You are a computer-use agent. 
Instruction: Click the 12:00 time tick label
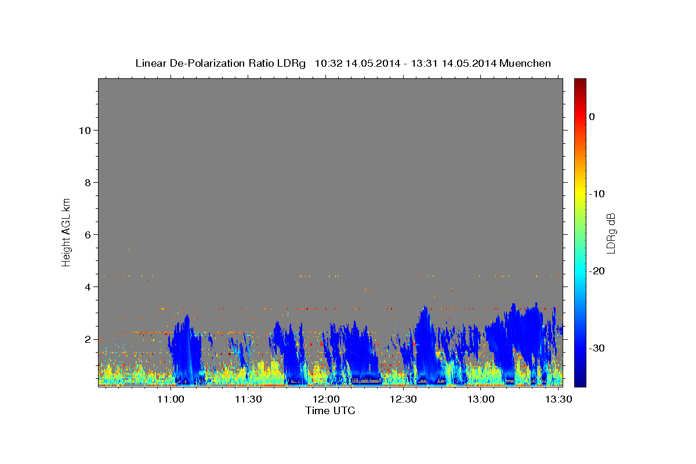tap(327, 399)
